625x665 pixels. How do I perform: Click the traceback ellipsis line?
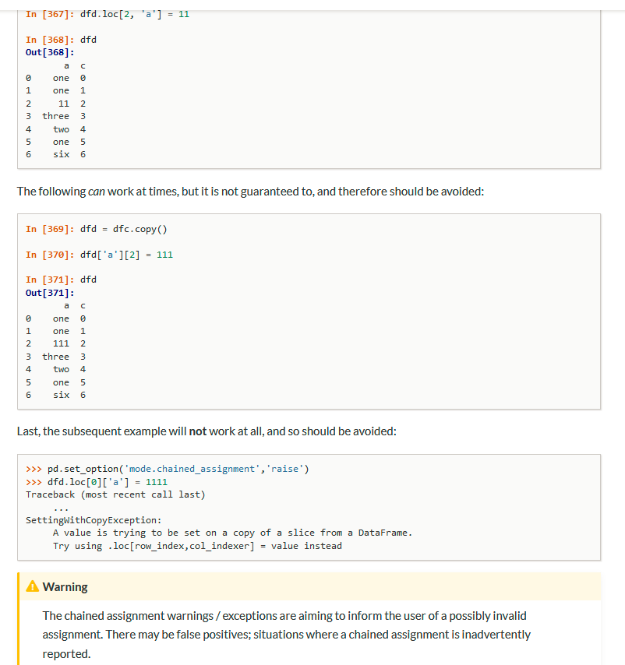tap(61, 508)
